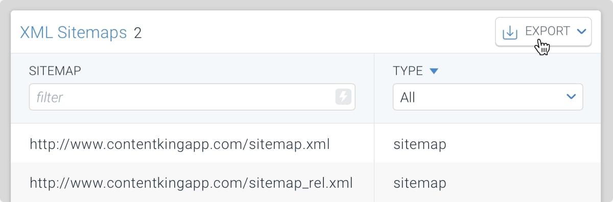Image resolution: width=613 pixels, height=202 pixels.
Task: Click the download icon in Export button
Action: pyautogui.click(x=510, y=32)
